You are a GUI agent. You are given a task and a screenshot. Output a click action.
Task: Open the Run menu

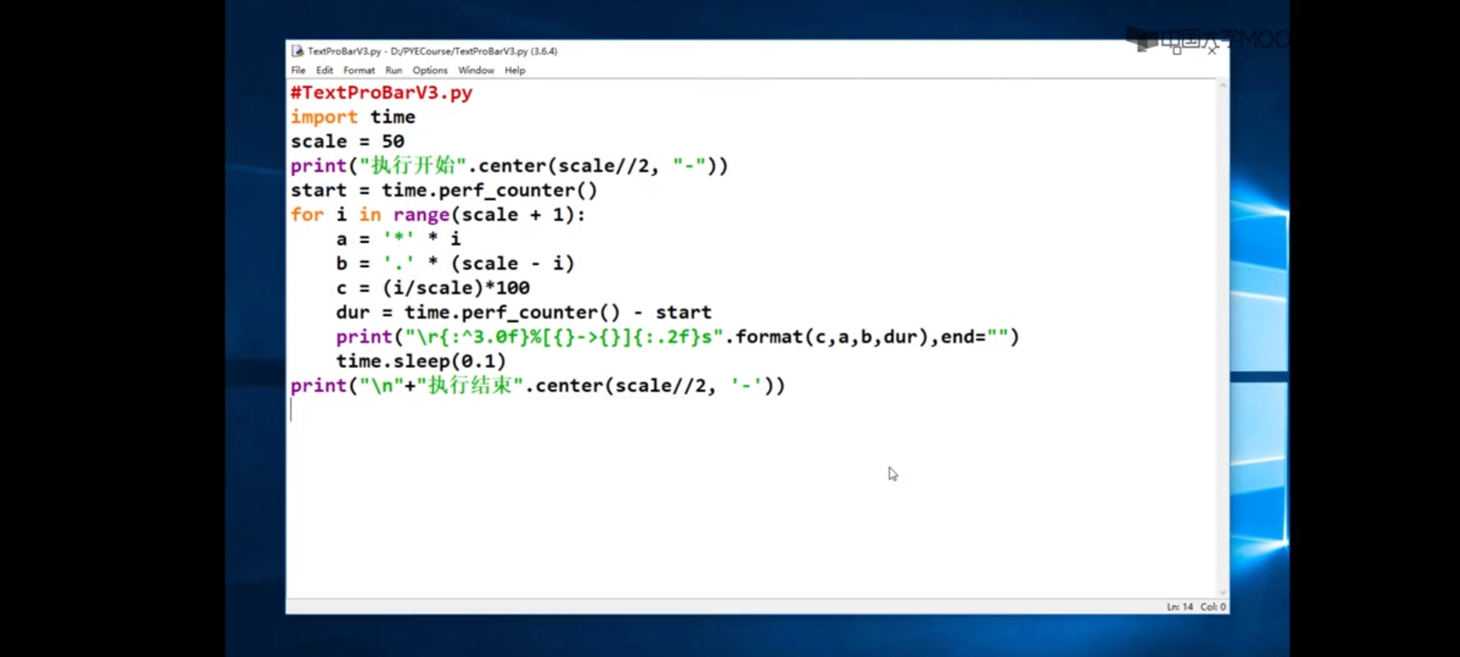coord(394,71)
